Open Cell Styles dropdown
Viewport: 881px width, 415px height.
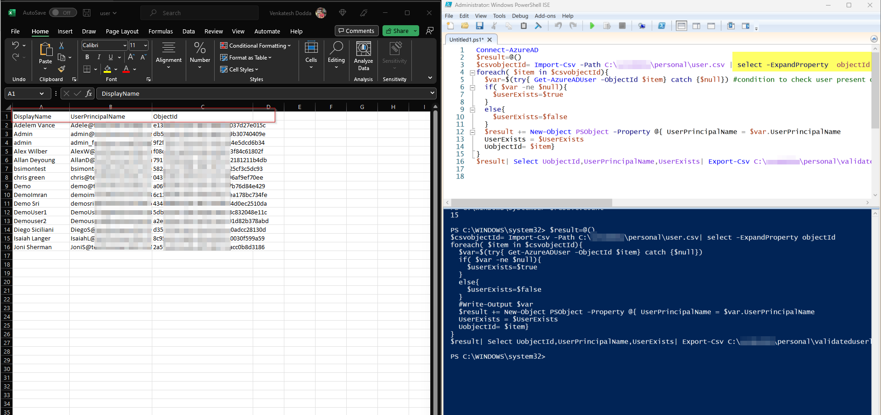click(239, 70)
